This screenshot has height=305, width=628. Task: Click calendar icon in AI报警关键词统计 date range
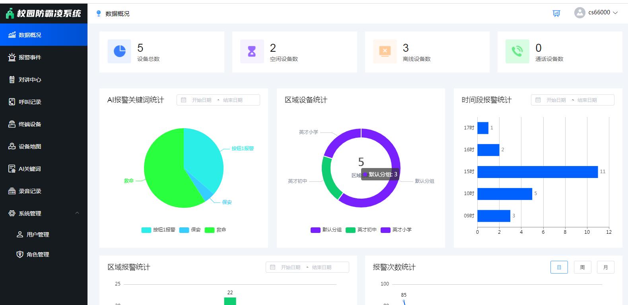pos(184,100)
